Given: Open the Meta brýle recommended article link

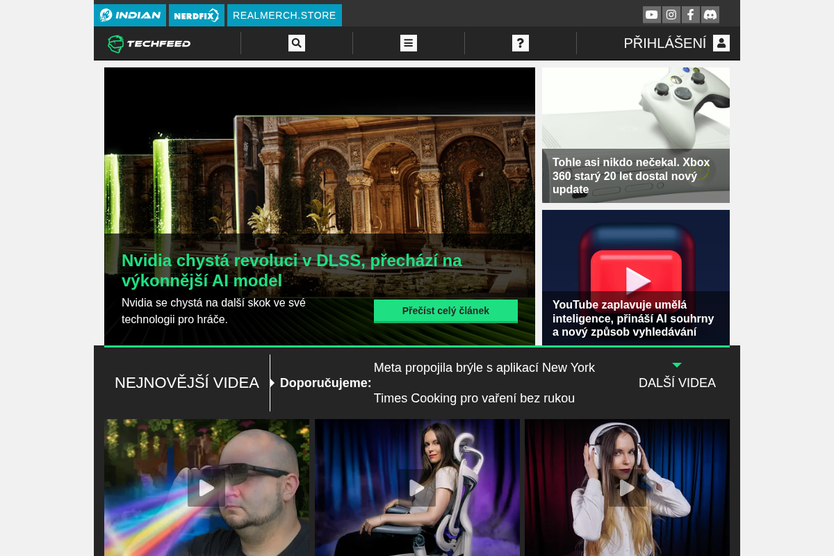Looking at the screenshot, I should coord(484,383).
